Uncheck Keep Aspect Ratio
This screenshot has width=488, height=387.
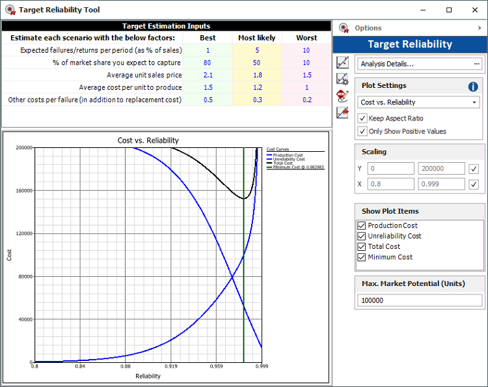click(363, 118)
